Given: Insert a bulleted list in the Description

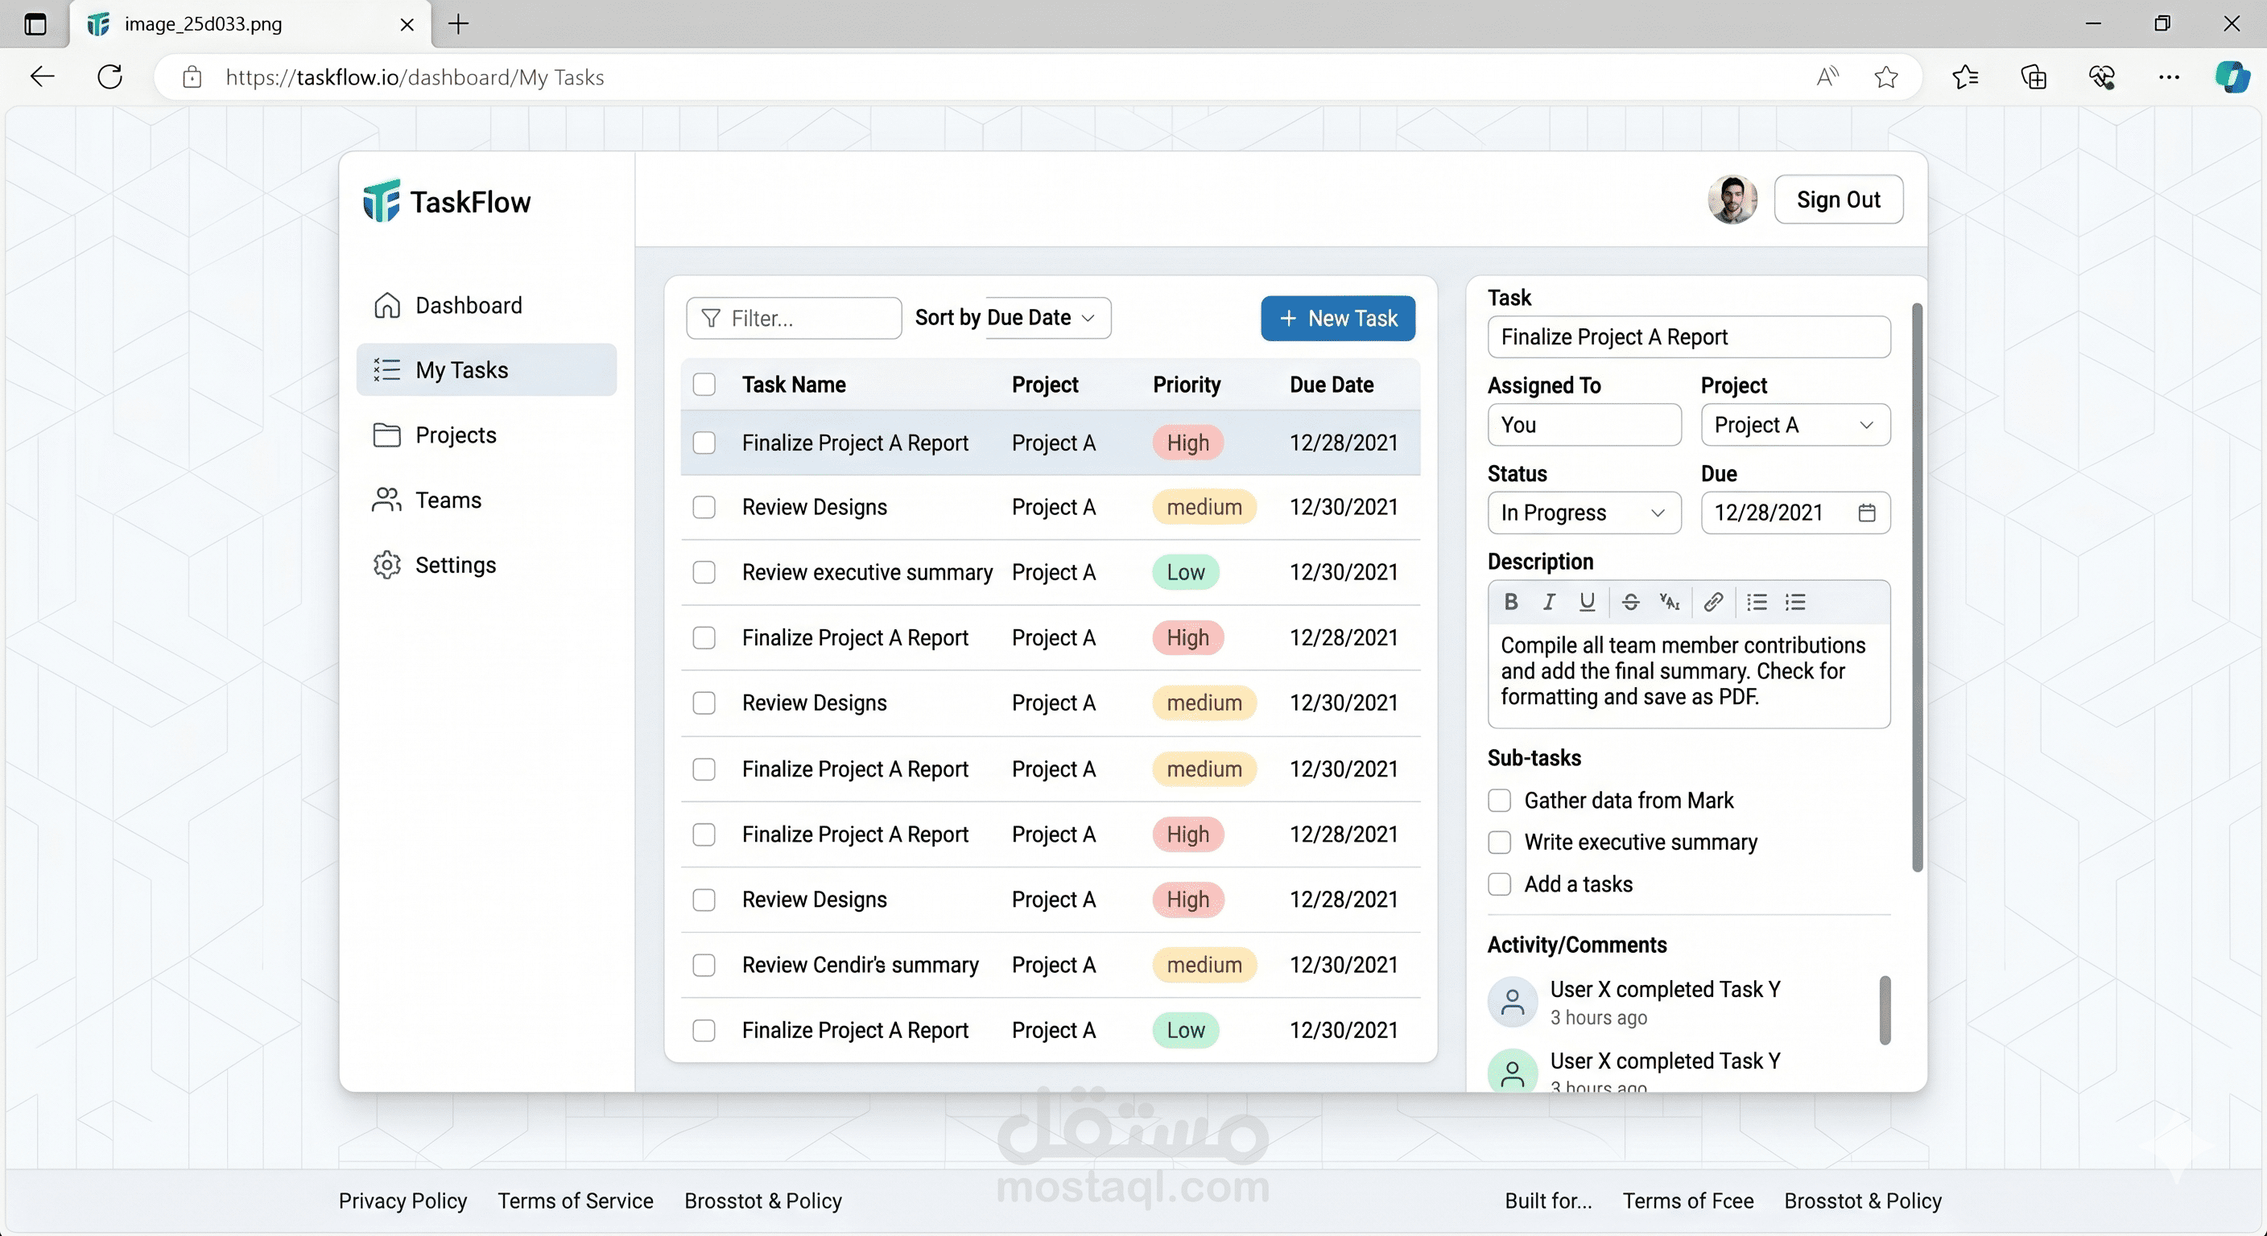Looking at the screenshot, I should click(1757, 602).
